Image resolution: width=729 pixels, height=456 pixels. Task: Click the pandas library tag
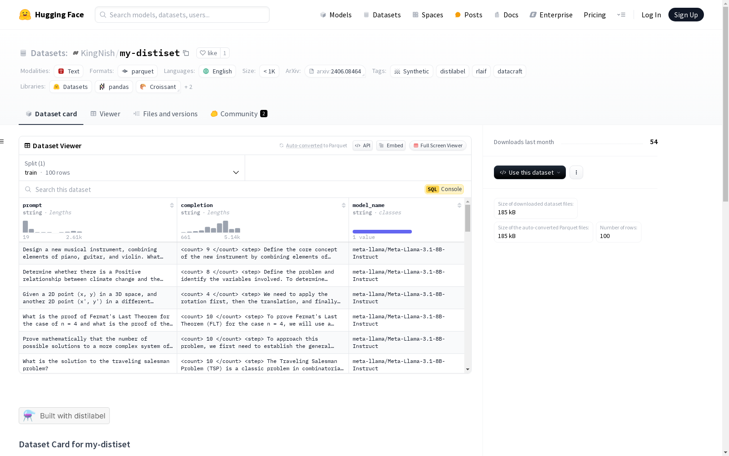coord(114,87)
